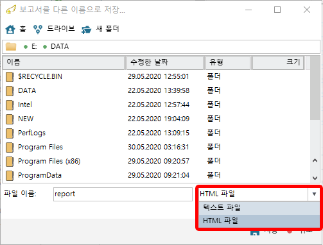
Task: Click the Home (홈) icon
Action: coord(10,30)
